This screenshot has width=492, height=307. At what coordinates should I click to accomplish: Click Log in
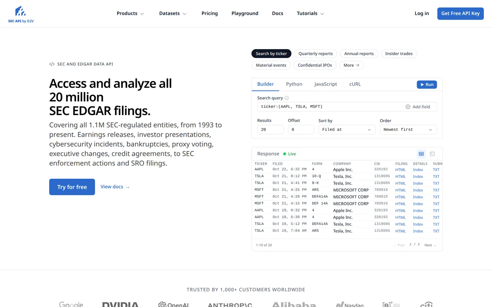(422, 13)
